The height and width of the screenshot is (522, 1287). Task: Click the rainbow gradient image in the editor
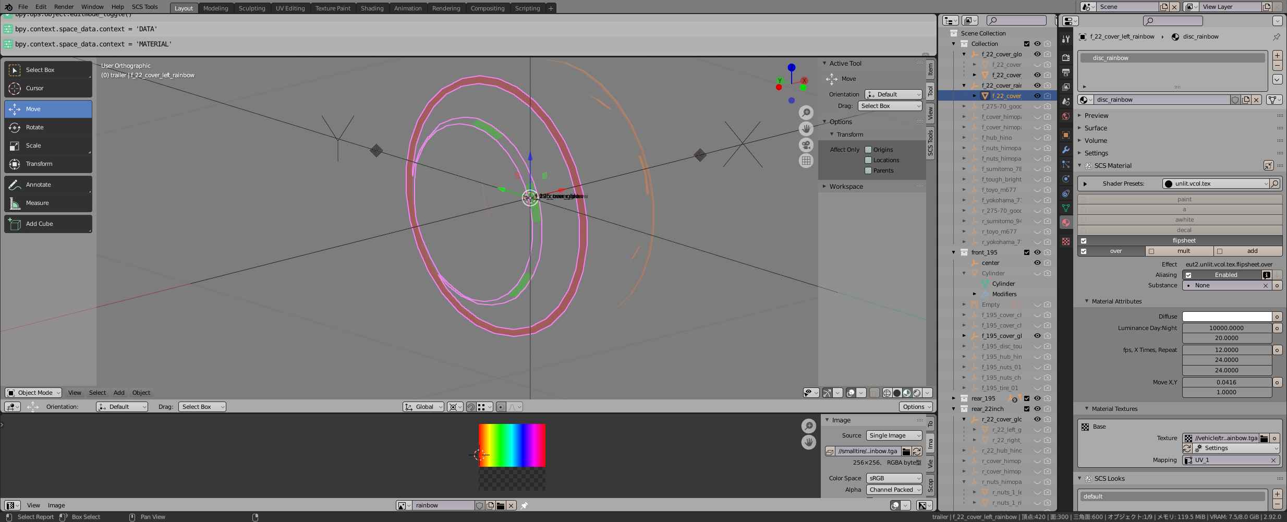(511, 446)
